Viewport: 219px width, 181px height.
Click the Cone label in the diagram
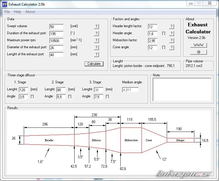pos(149,140)
